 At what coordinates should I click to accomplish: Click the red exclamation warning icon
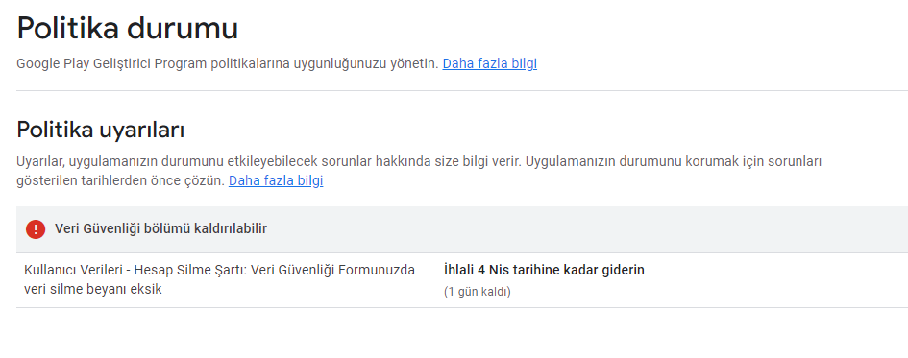[36, 229]
